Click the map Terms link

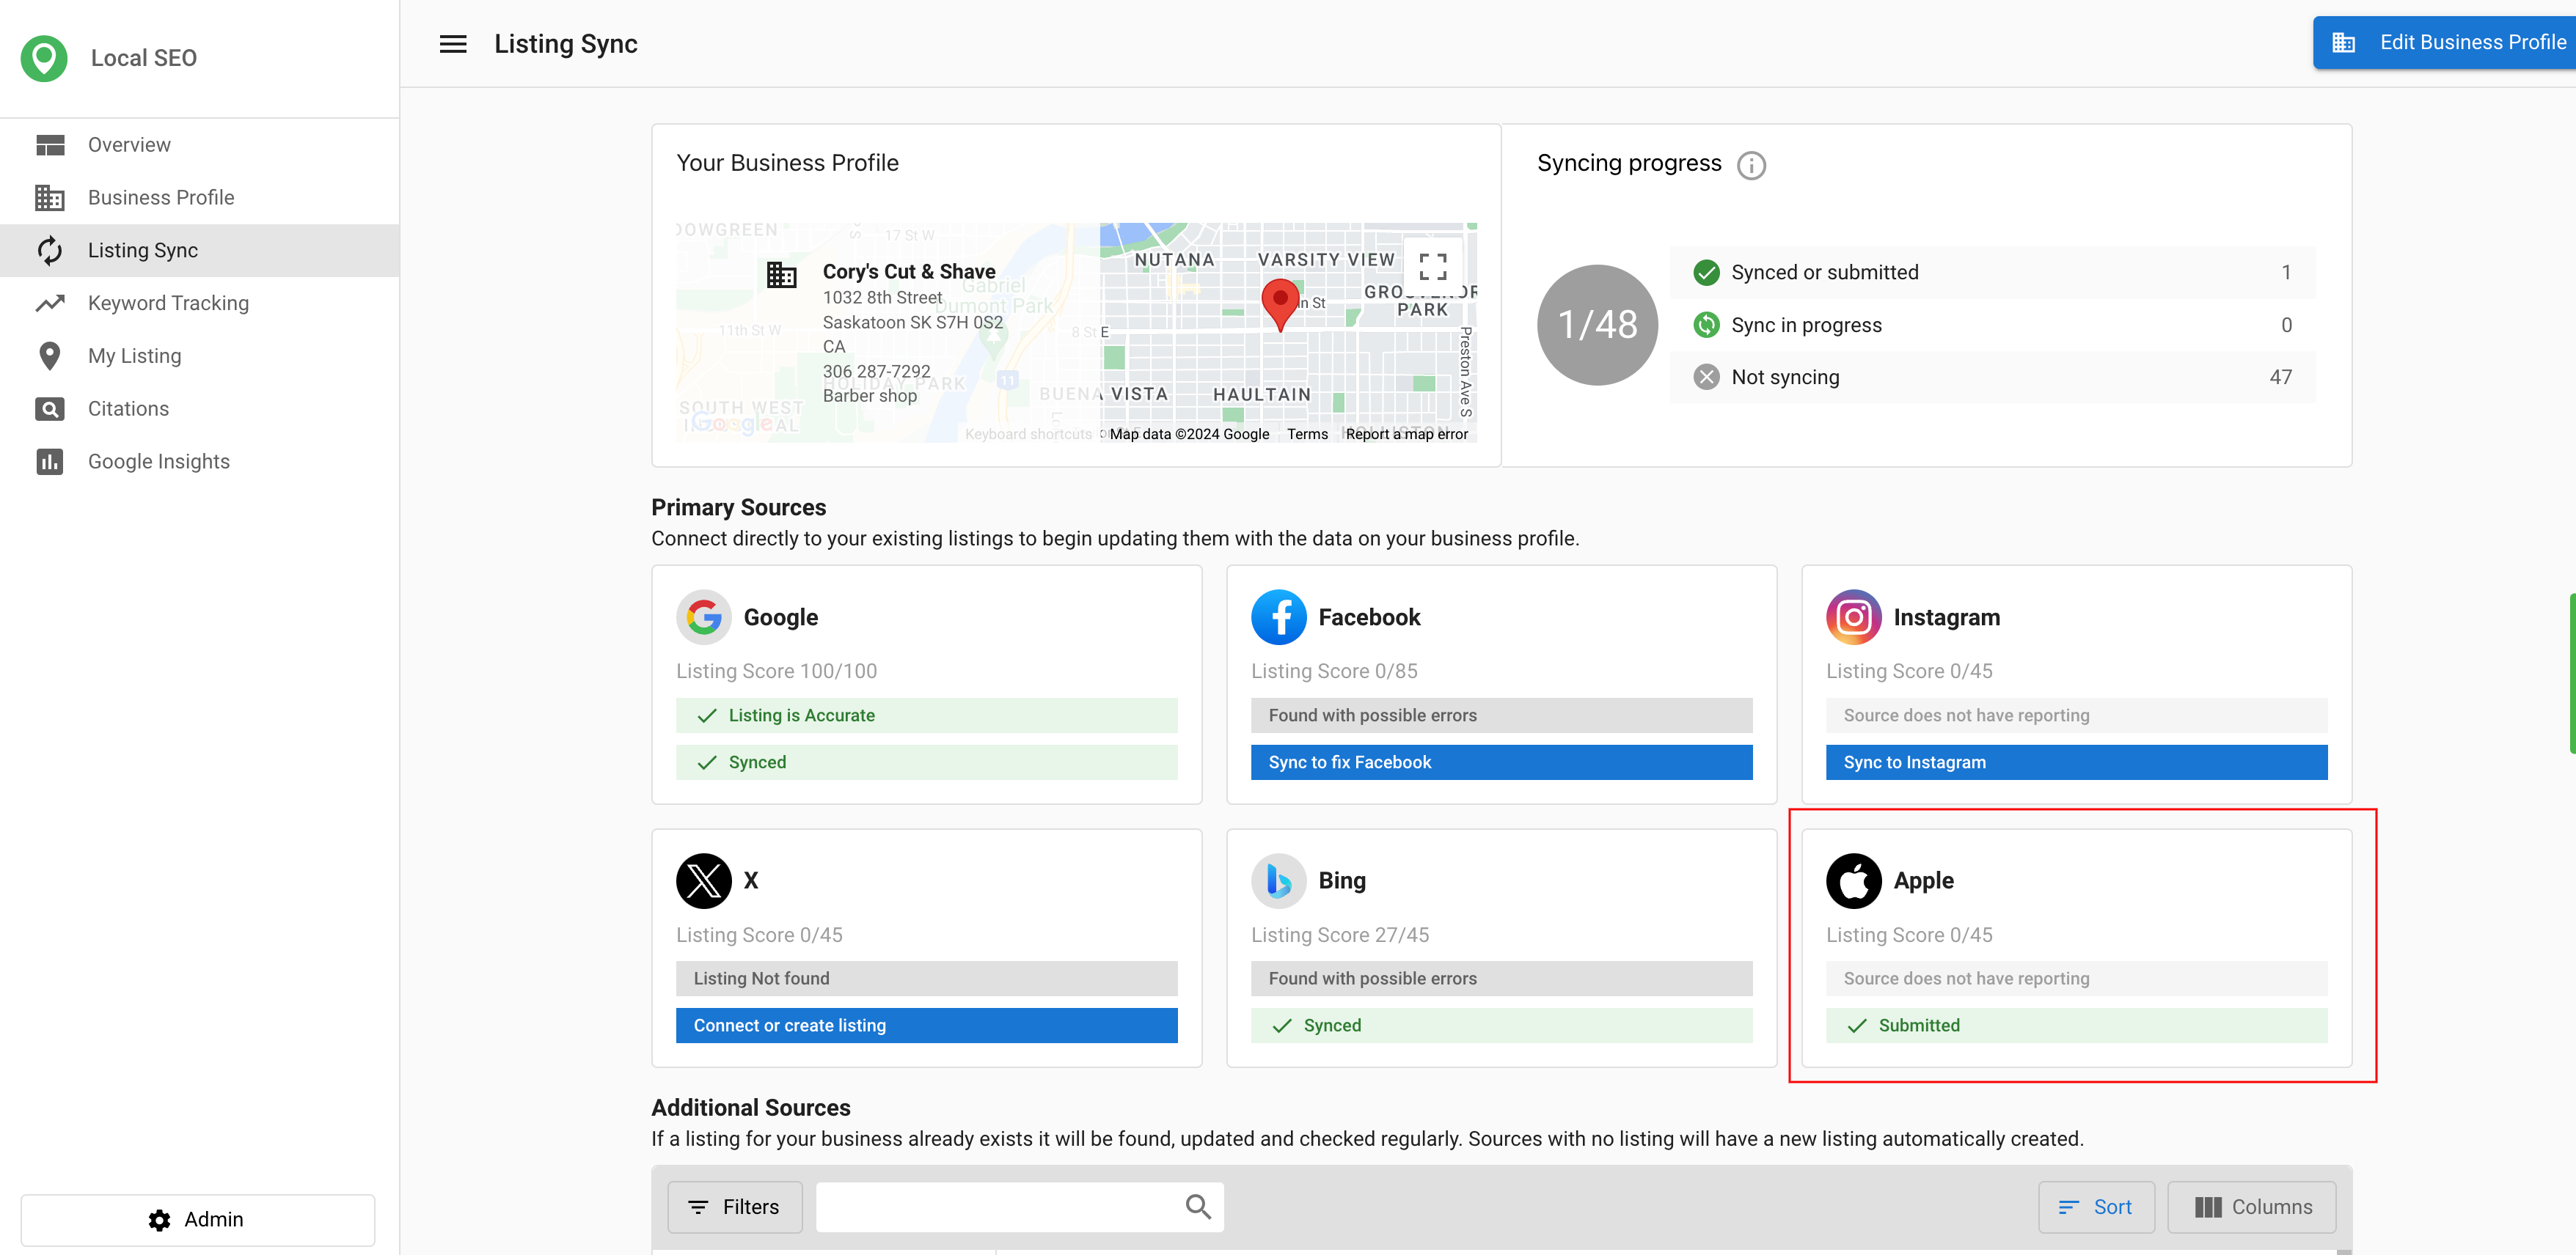coord(1307,434)
